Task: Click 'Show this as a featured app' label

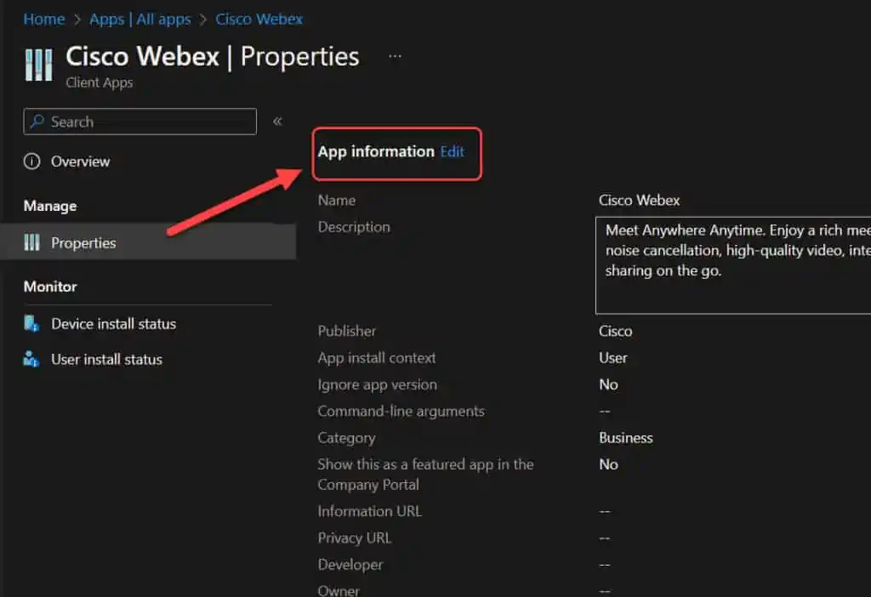Action: [425, 475]
